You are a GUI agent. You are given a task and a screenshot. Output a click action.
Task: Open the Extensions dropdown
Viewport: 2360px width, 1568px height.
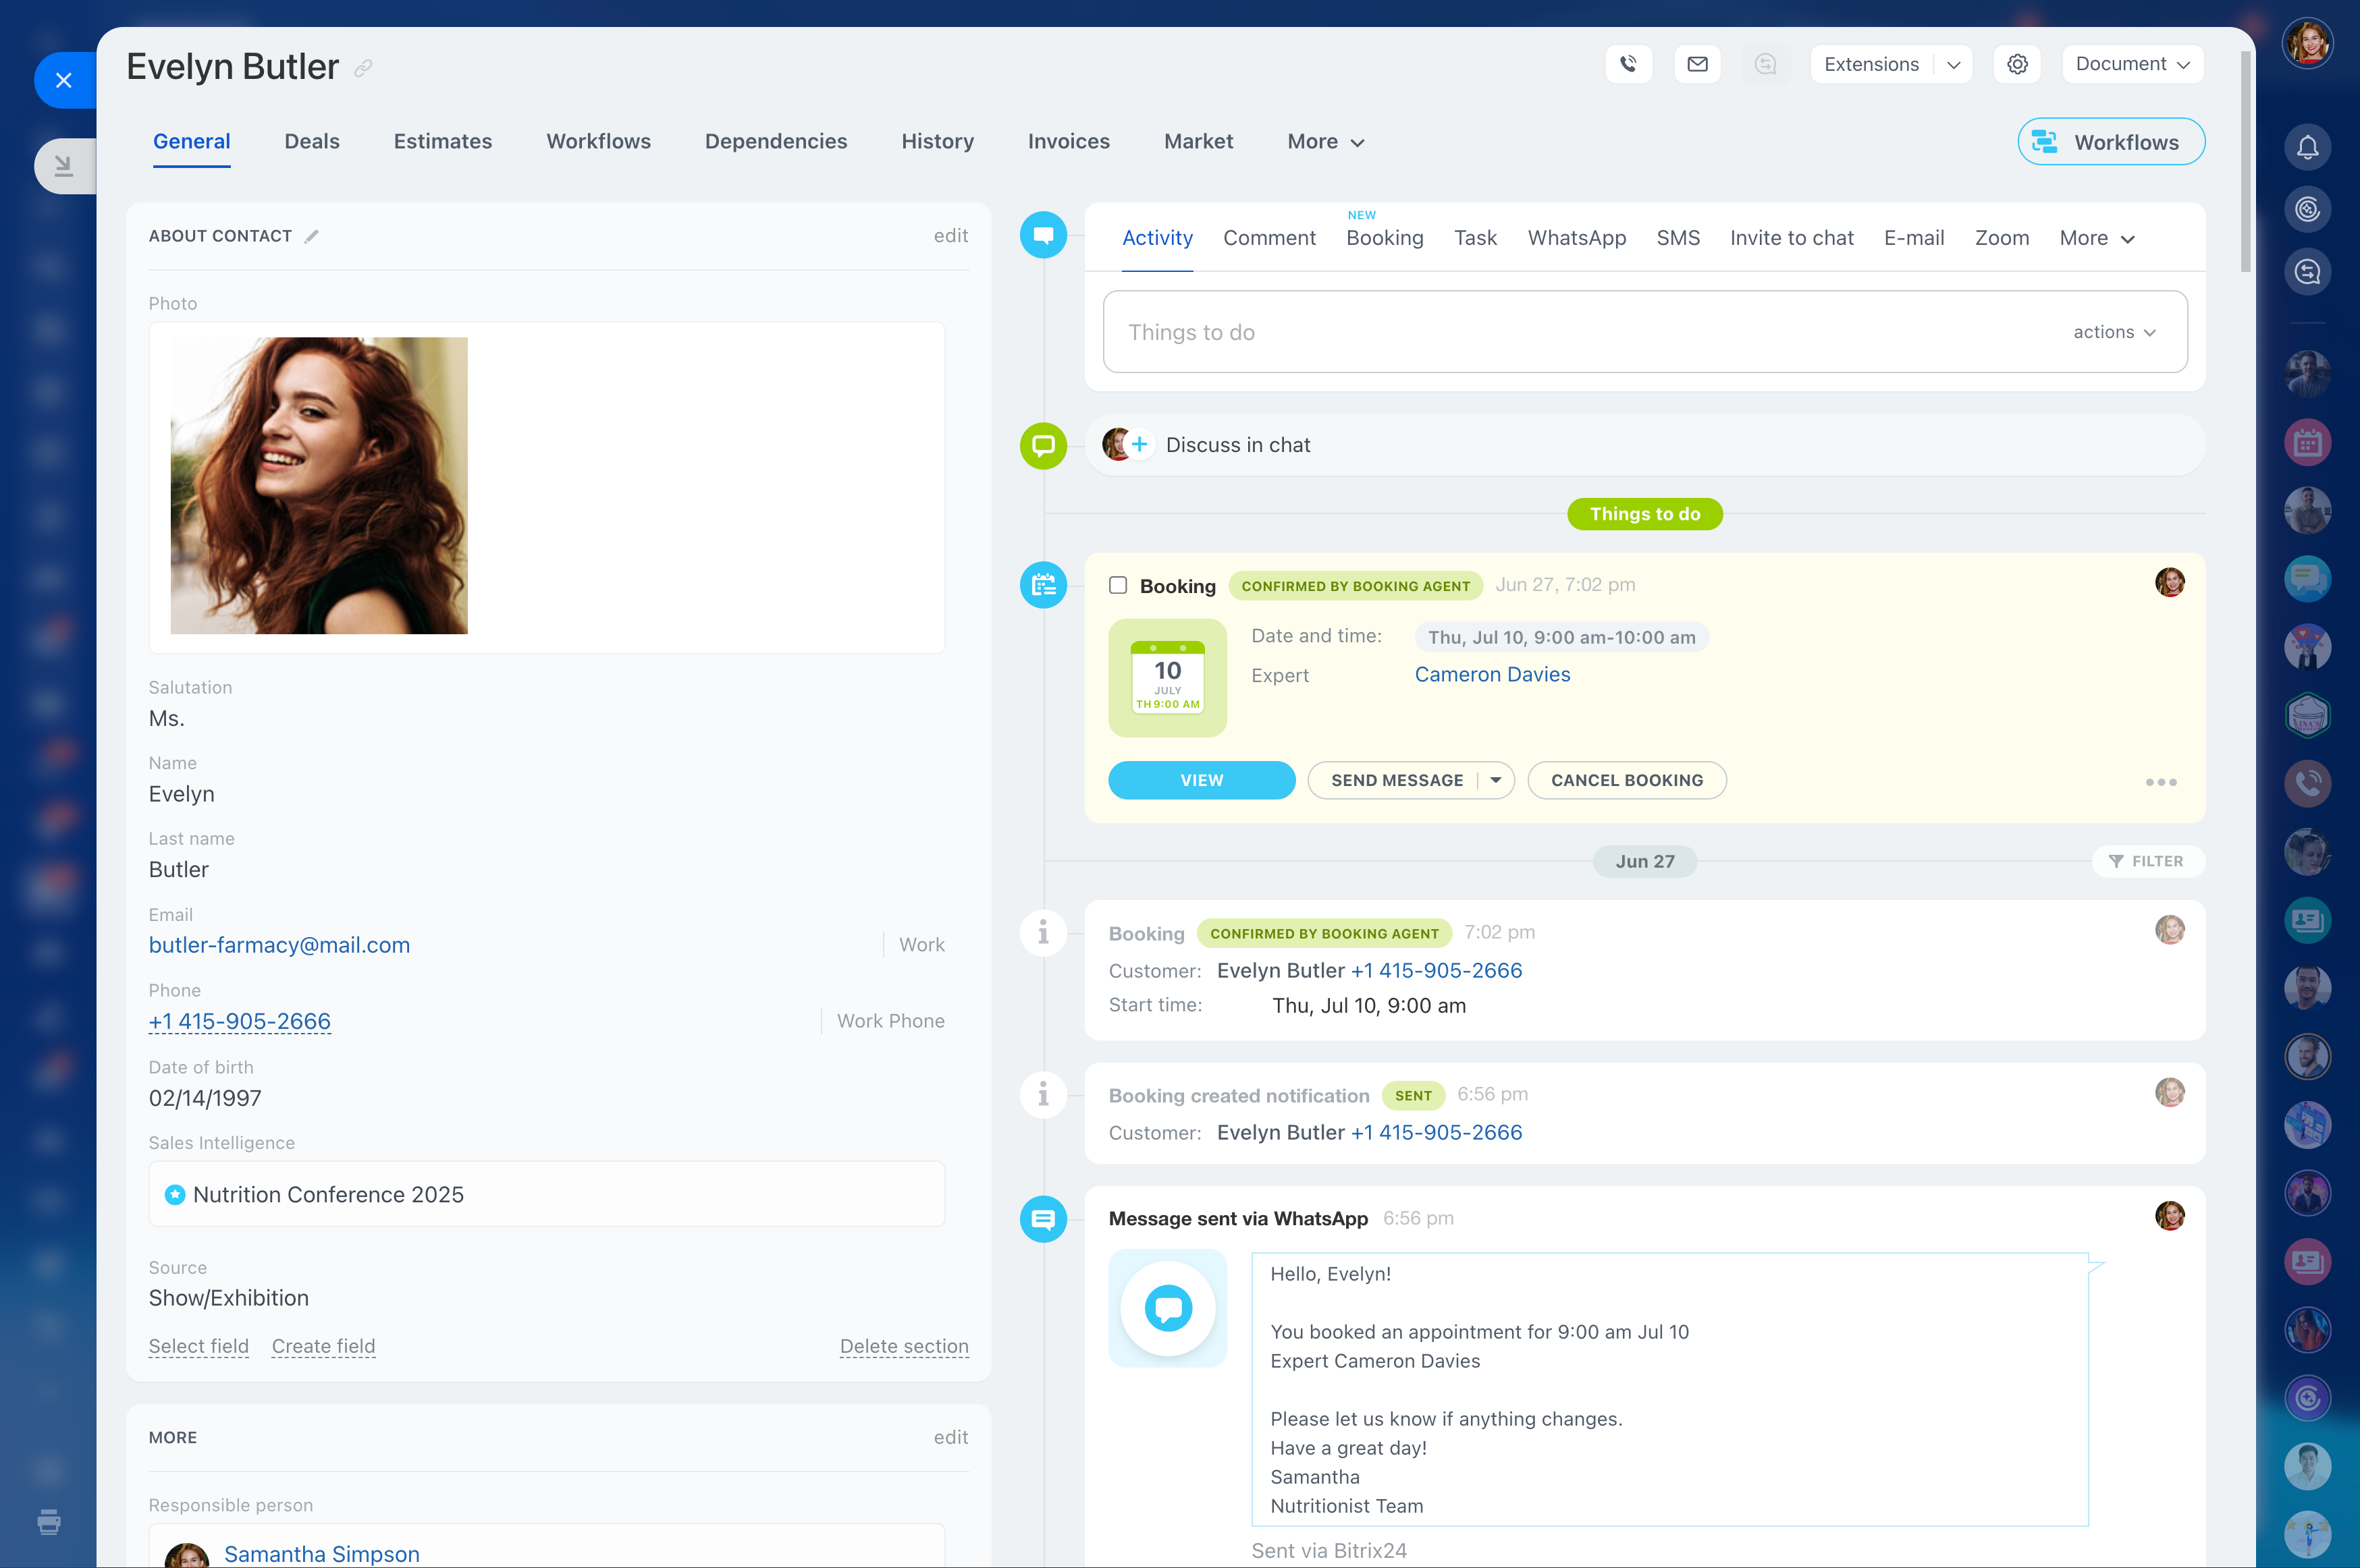[1889, 63]
